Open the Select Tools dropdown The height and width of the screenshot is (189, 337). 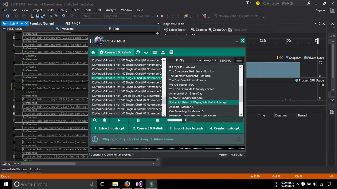tap(176, 30)
